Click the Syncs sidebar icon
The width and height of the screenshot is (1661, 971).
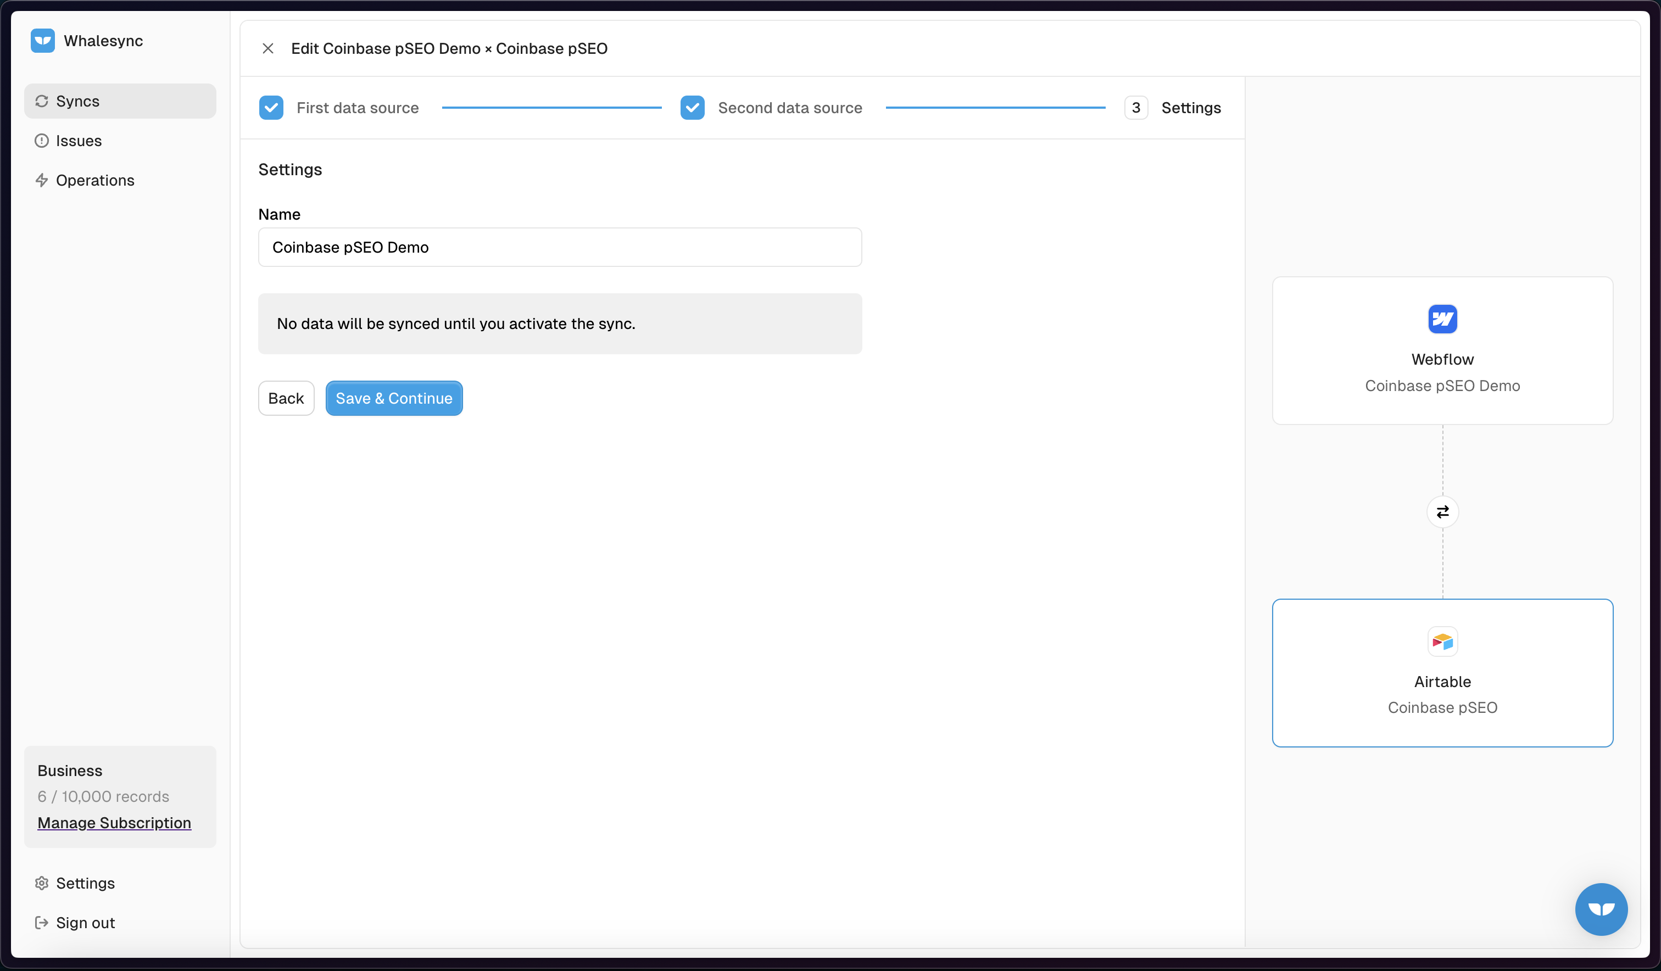[42, 101]
